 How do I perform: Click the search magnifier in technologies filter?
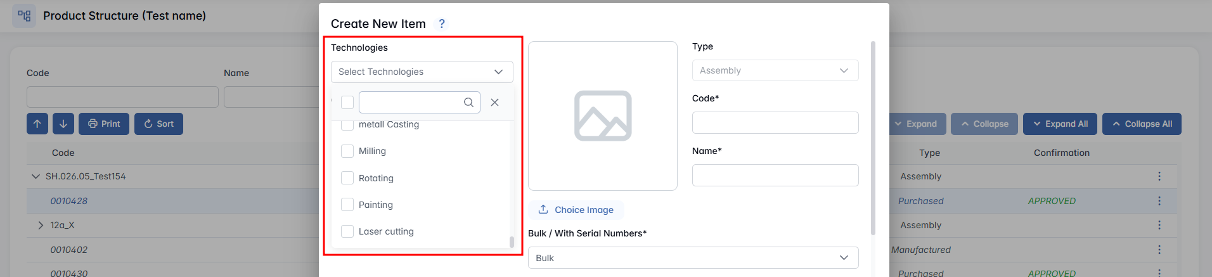coord(468,103)
